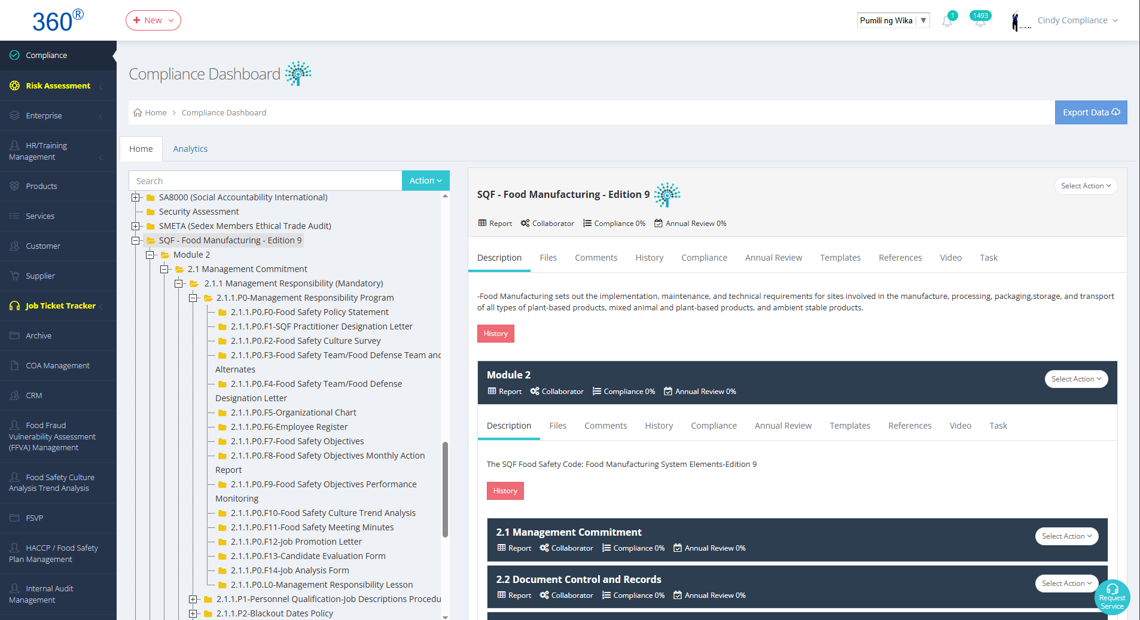This screenshot has width=1140, height=620.
Task: Click the Supplier cart icon
Action: [14, 276]
